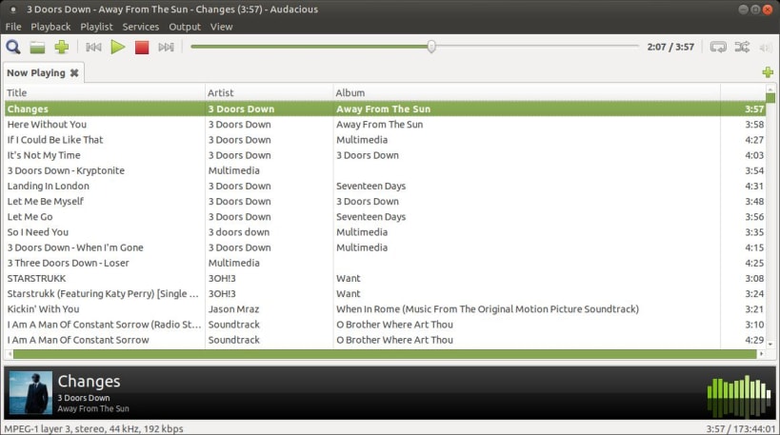The width and height of the screenshot is (780, 435).
Task: Sort by the Album column header
Action: (527, 92)
